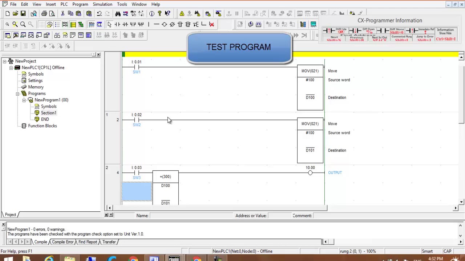Insert a new closed coil
The height and width of the screenshot is (261, 465).
pyautogui.click(x=172, y=24)
